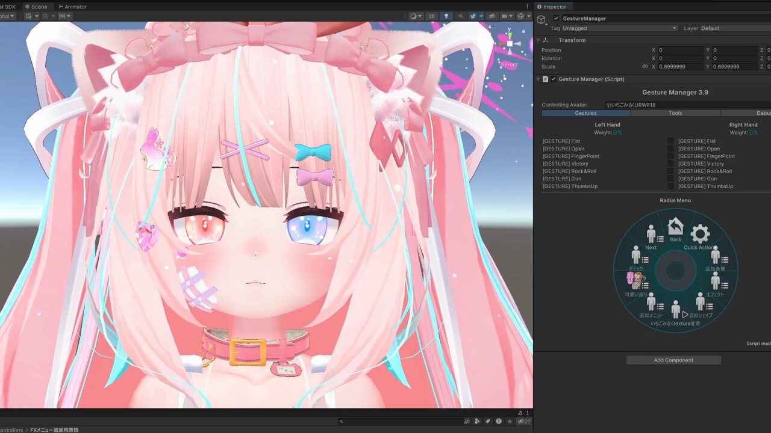Open Quick Action gear in Radial Menu
Viewport: 771px width, 433px height.
[700, 234]
